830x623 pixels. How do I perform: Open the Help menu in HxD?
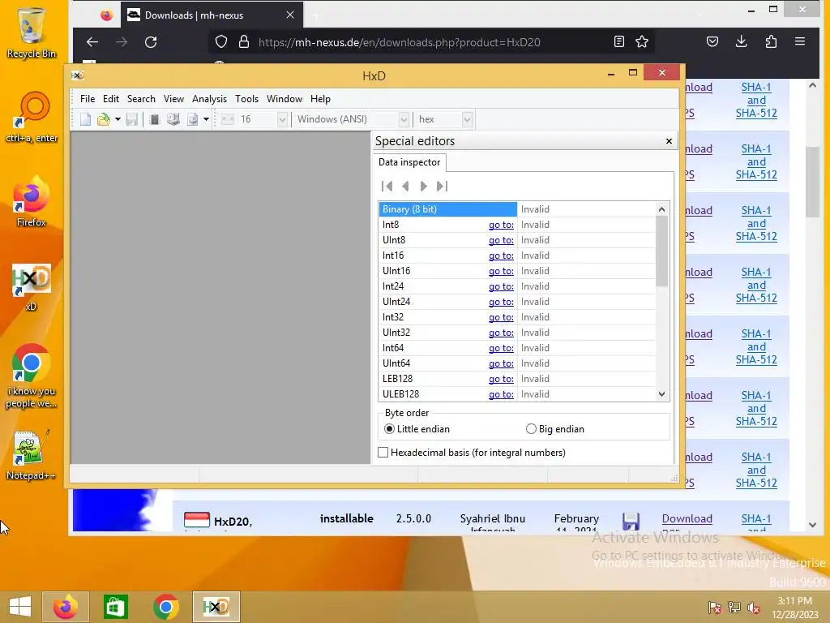(x=320, y=98)
